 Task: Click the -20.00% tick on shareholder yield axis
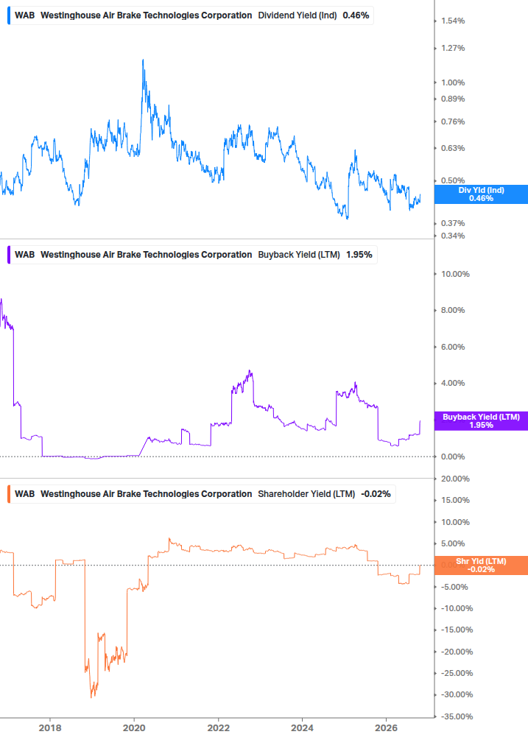coord(457,652)
